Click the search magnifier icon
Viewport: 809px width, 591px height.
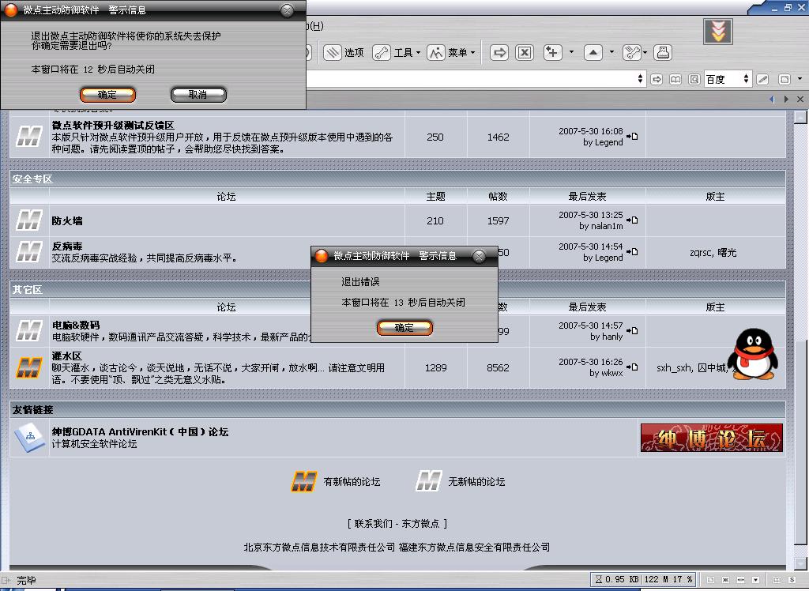pyautogui.click(x=694, y=80)
